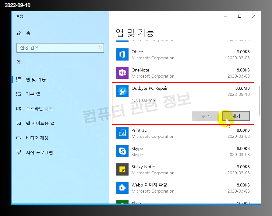Select the Skype app name at top

[137, 149]
